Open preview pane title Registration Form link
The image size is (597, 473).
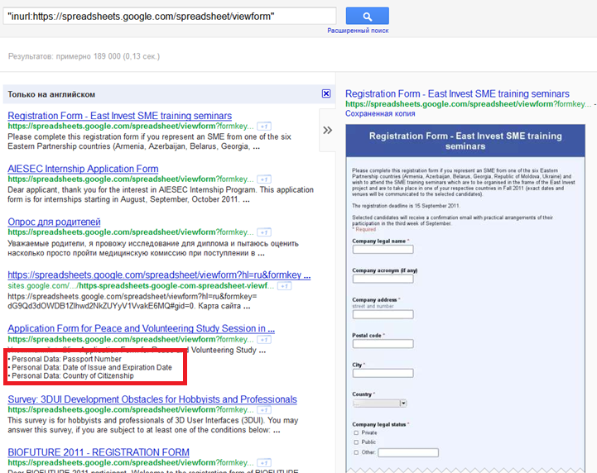pyautogui.click(x=457, y=93)
